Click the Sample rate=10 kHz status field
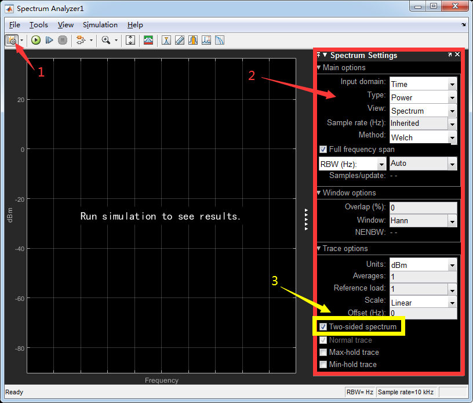 406,392
